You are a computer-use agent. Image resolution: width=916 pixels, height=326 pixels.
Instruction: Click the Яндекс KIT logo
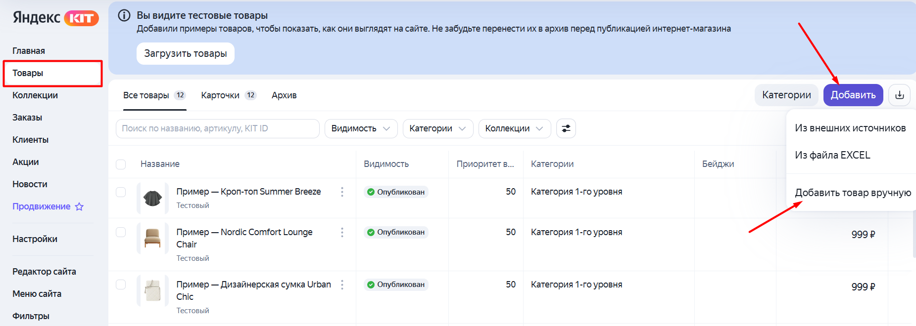55,18
